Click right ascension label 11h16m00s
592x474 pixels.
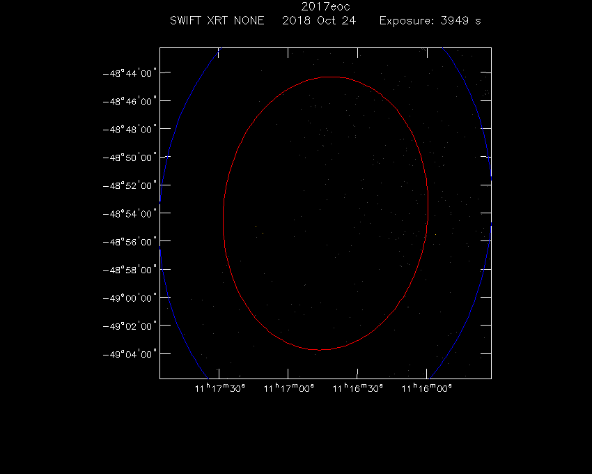427,388
